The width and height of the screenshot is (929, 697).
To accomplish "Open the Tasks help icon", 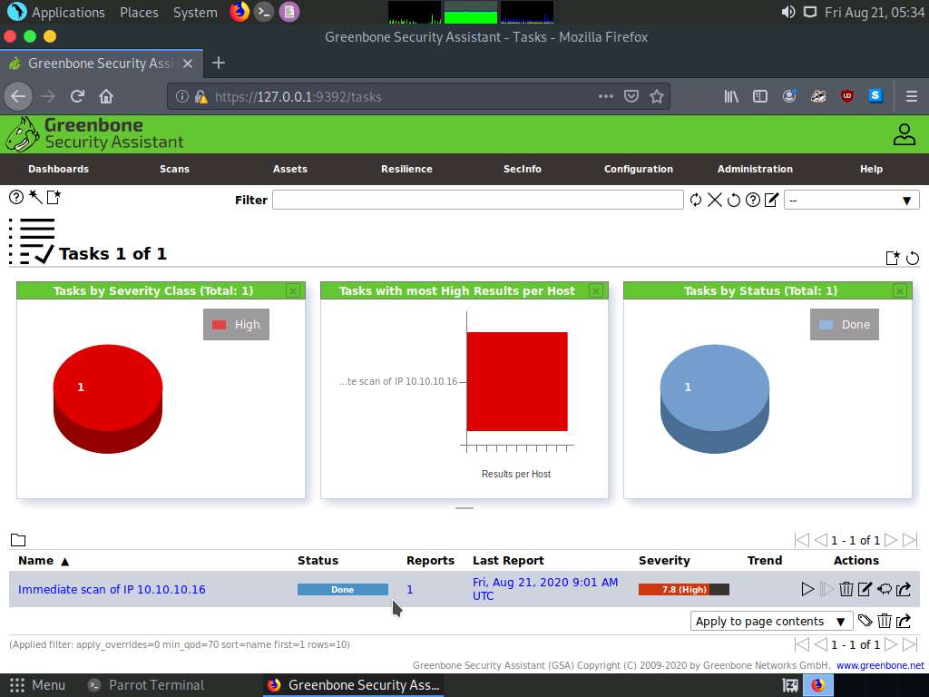I will pos(16,197).
